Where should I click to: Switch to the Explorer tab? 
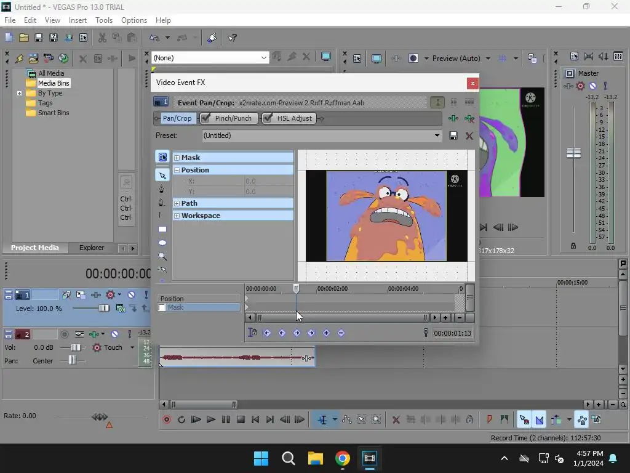pos(91,248)
